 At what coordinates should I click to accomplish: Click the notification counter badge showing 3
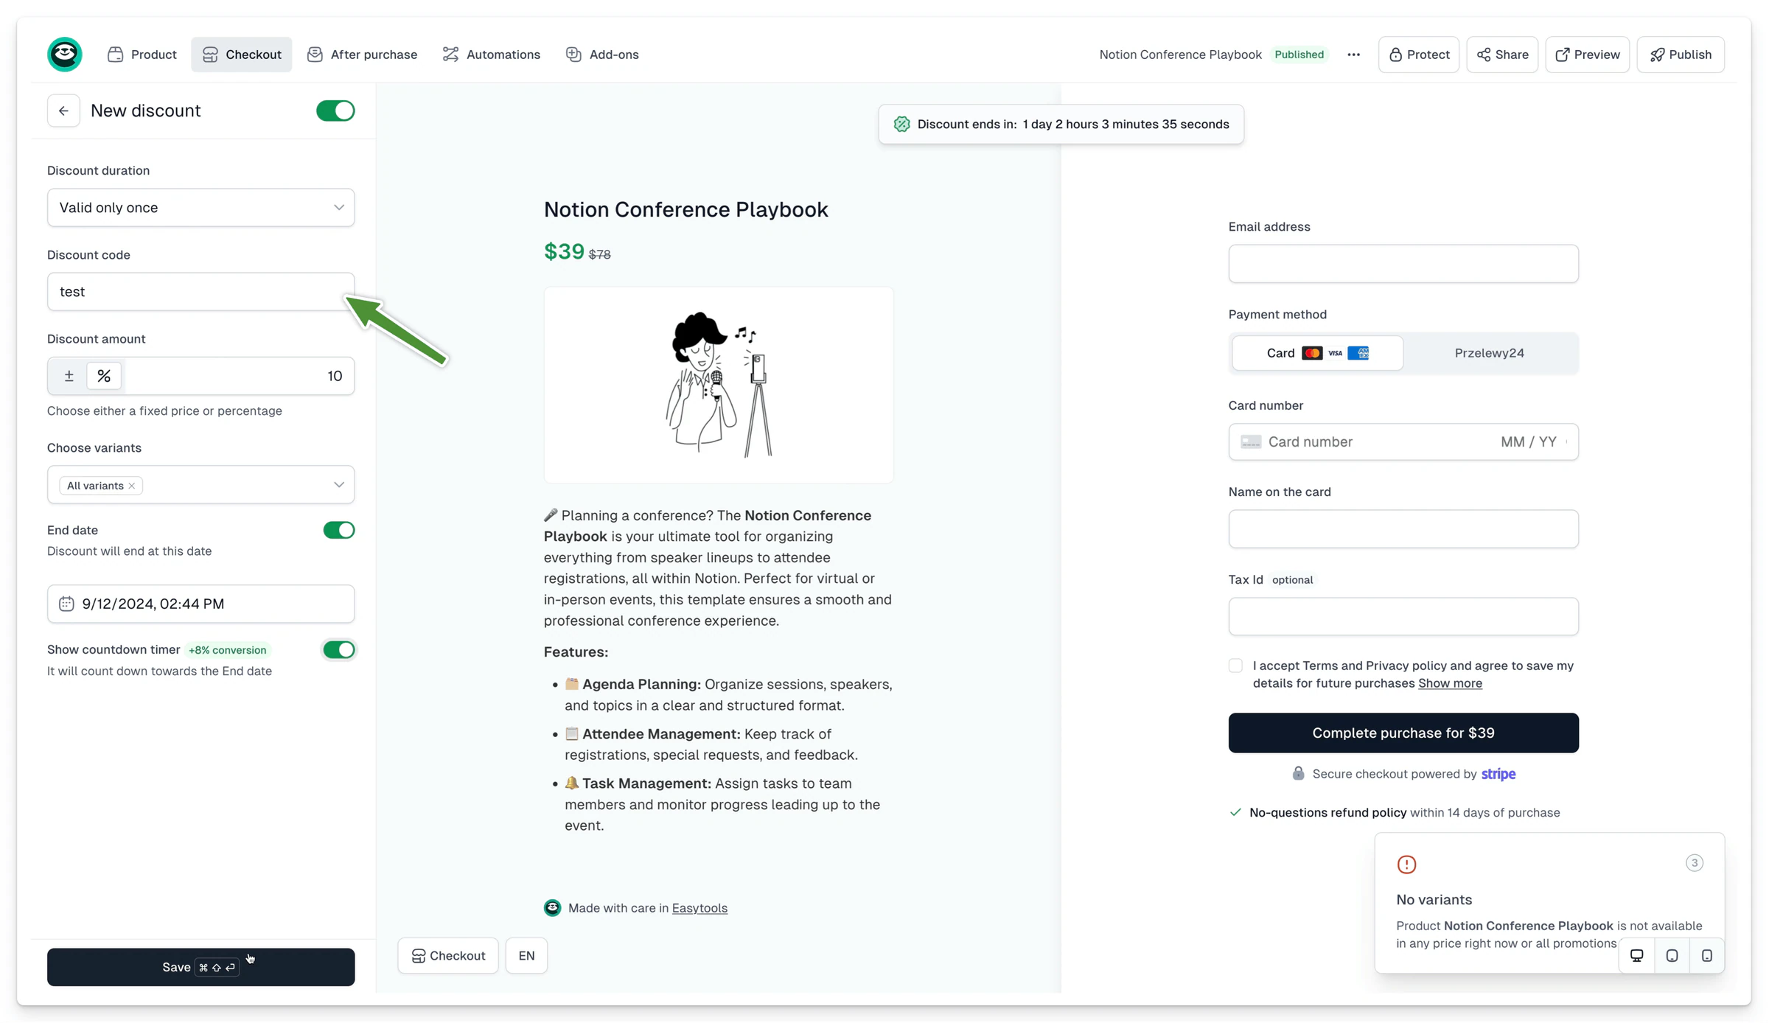(1695, 863)
